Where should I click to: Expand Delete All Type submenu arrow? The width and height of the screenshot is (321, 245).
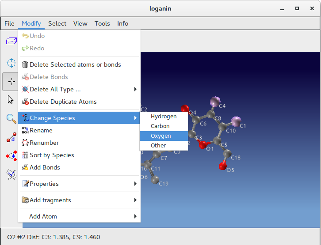point(135,89)
